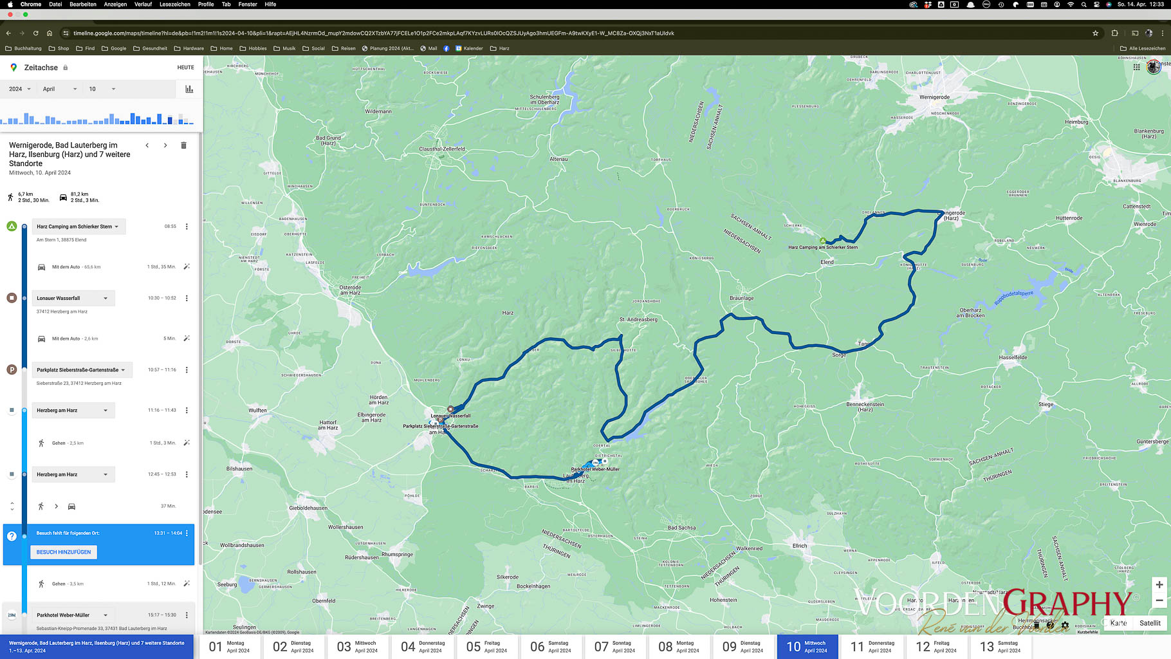This screenshot has width=1171, height=659.
Task: Edit the 65,6 km car trip segment
Action: click(187, 266)
